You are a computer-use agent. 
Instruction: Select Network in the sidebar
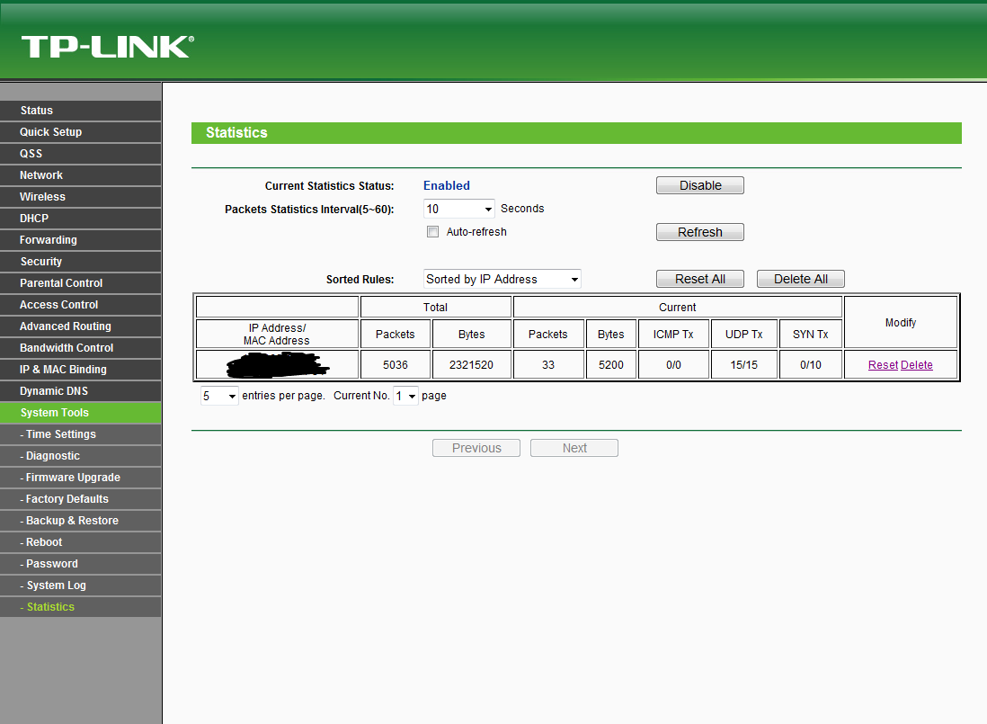coord(81,175)
